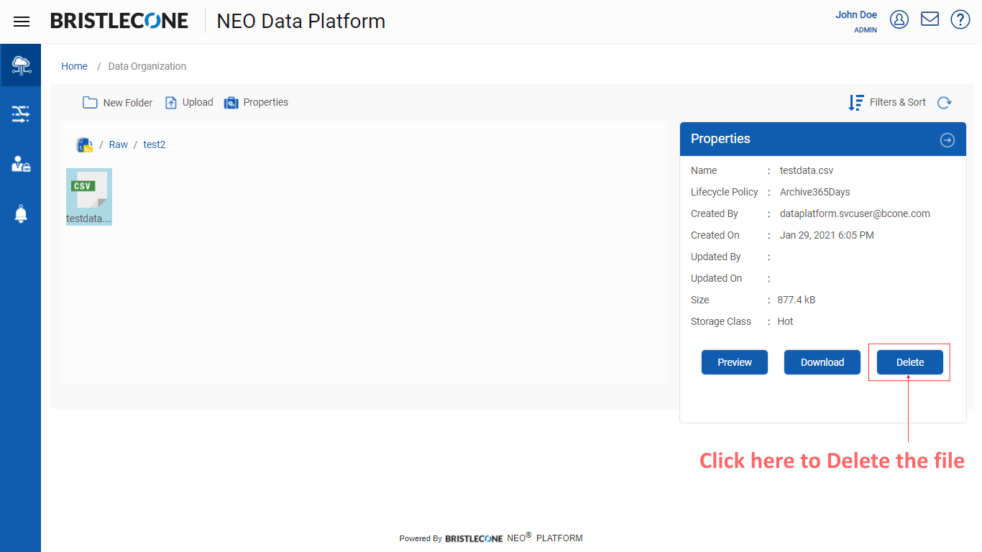Screen dimensions: 982x552
Task: Click the Jan 29, 2021 6:05 PM date
Action: click(827, 235)
